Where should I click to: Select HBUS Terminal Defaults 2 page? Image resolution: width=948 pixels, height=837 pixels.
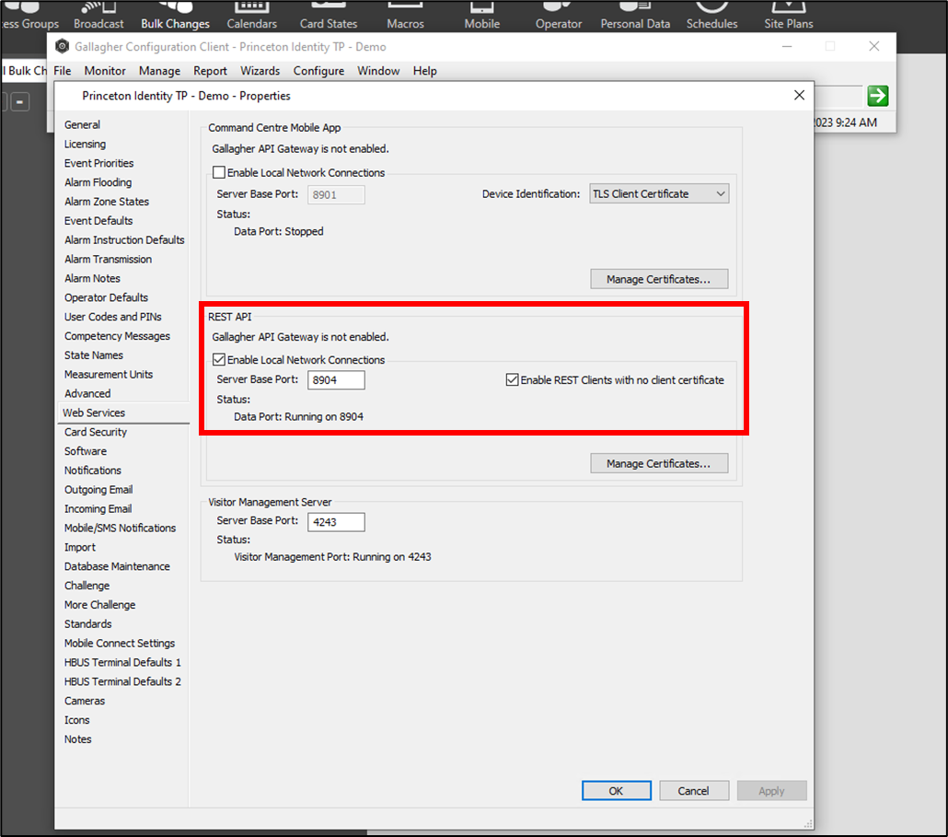point(122,681)
